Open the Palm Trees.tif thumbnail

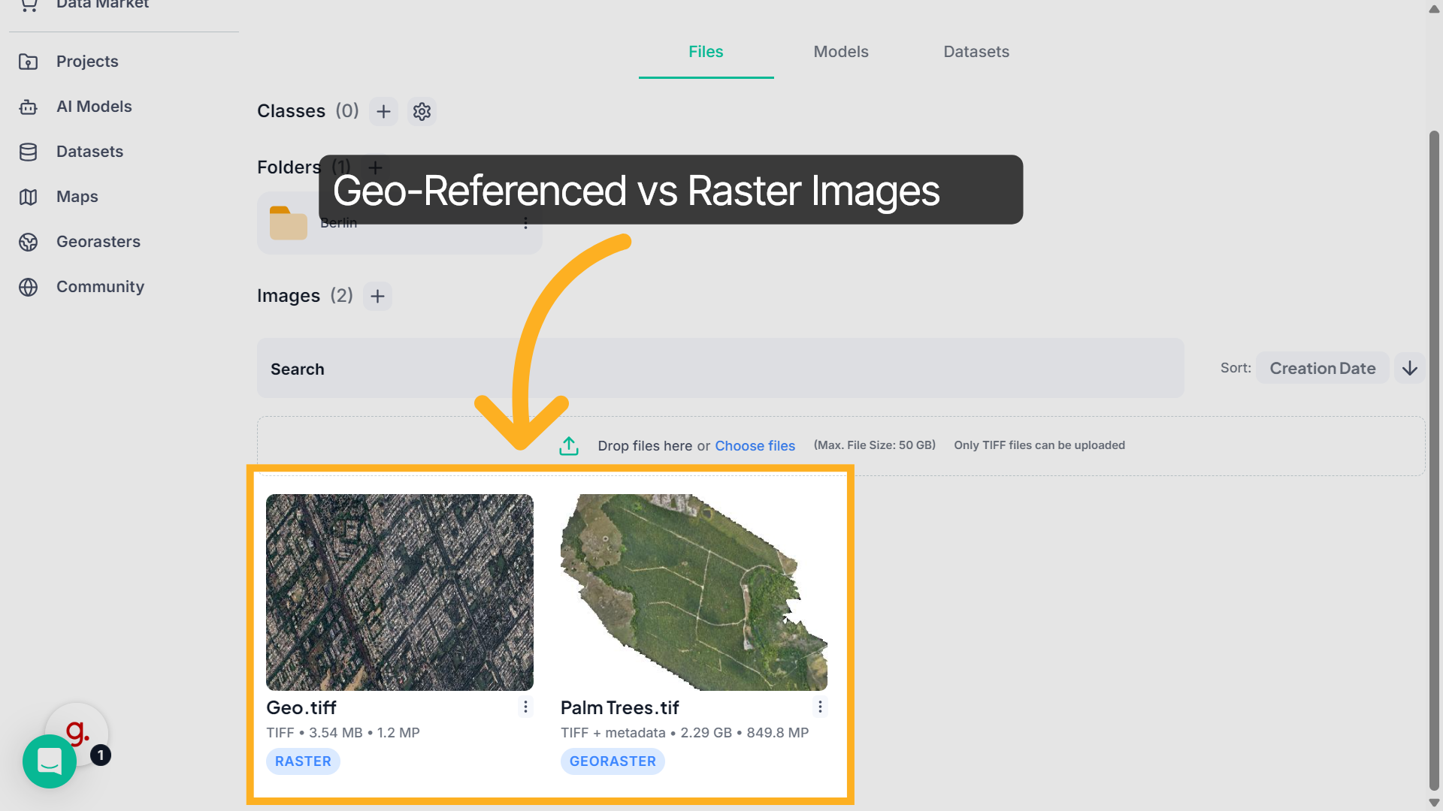coord(694,592)
